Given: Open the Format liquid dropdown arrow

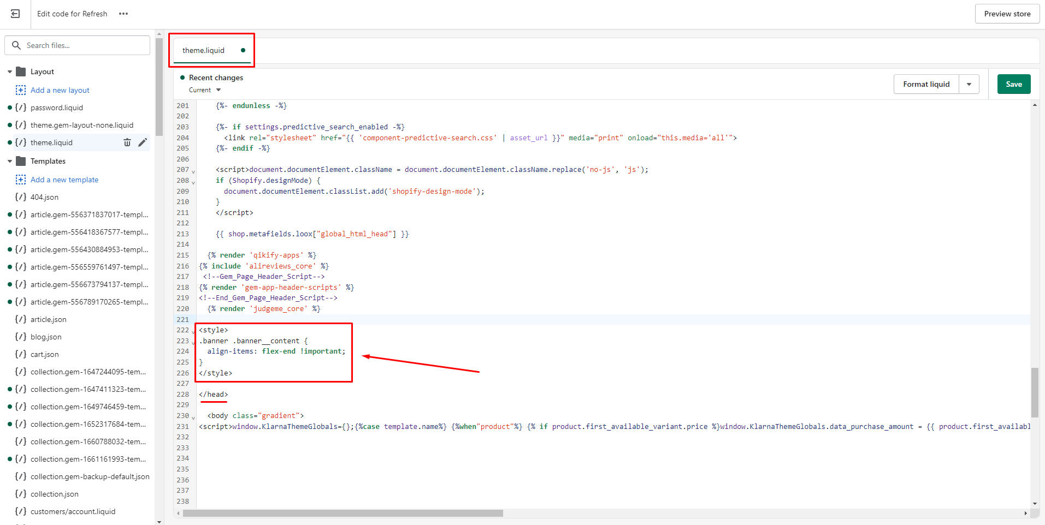Looking at the screenshot, I should (x=969, y=84).
